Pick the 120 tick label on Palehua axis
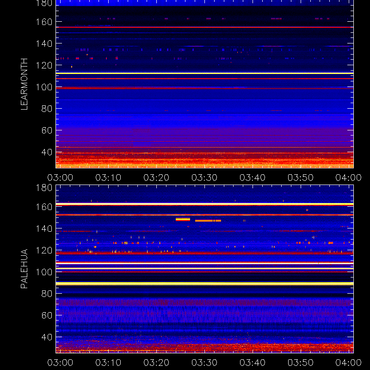Viewport: 370px width, 370px height. pos(44,250)
